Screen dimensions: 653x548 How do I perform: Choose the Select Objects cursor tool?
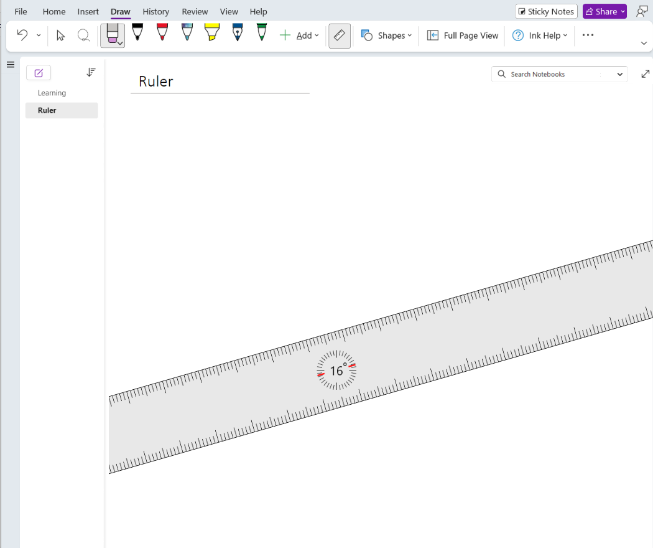click(x=61, y=35)
